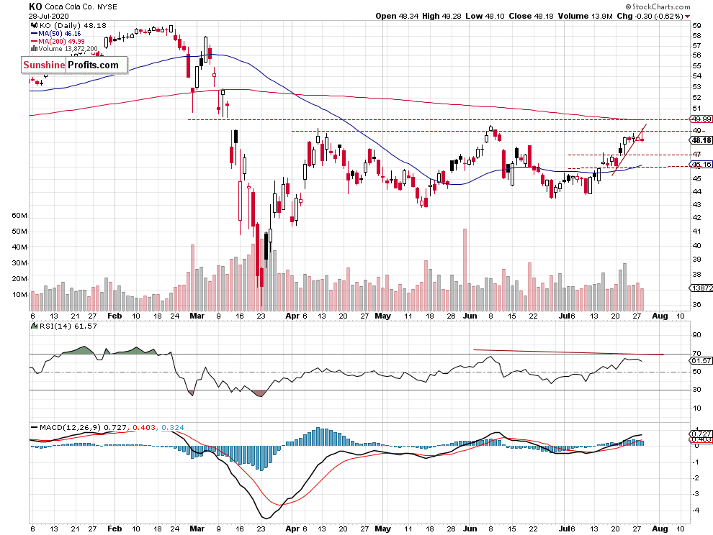Click the MACD(12,26,9) indicator label
The image size is (713, 535).
[x=71, y=427]
